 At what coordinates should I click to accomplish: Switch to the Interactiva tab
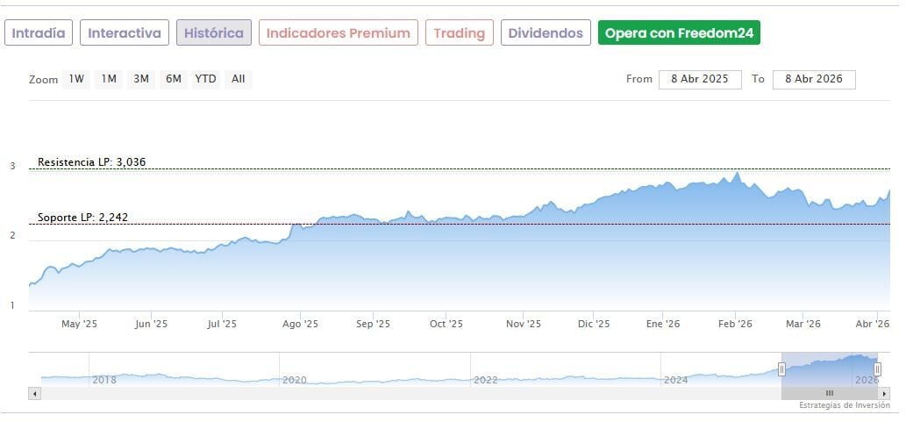(x=125, y=33)
